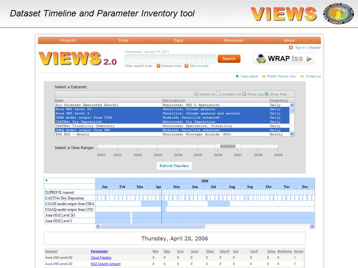This screenshot has width=358, height=268.
Task: Click the Show Map icon
Action: (266, 94)
